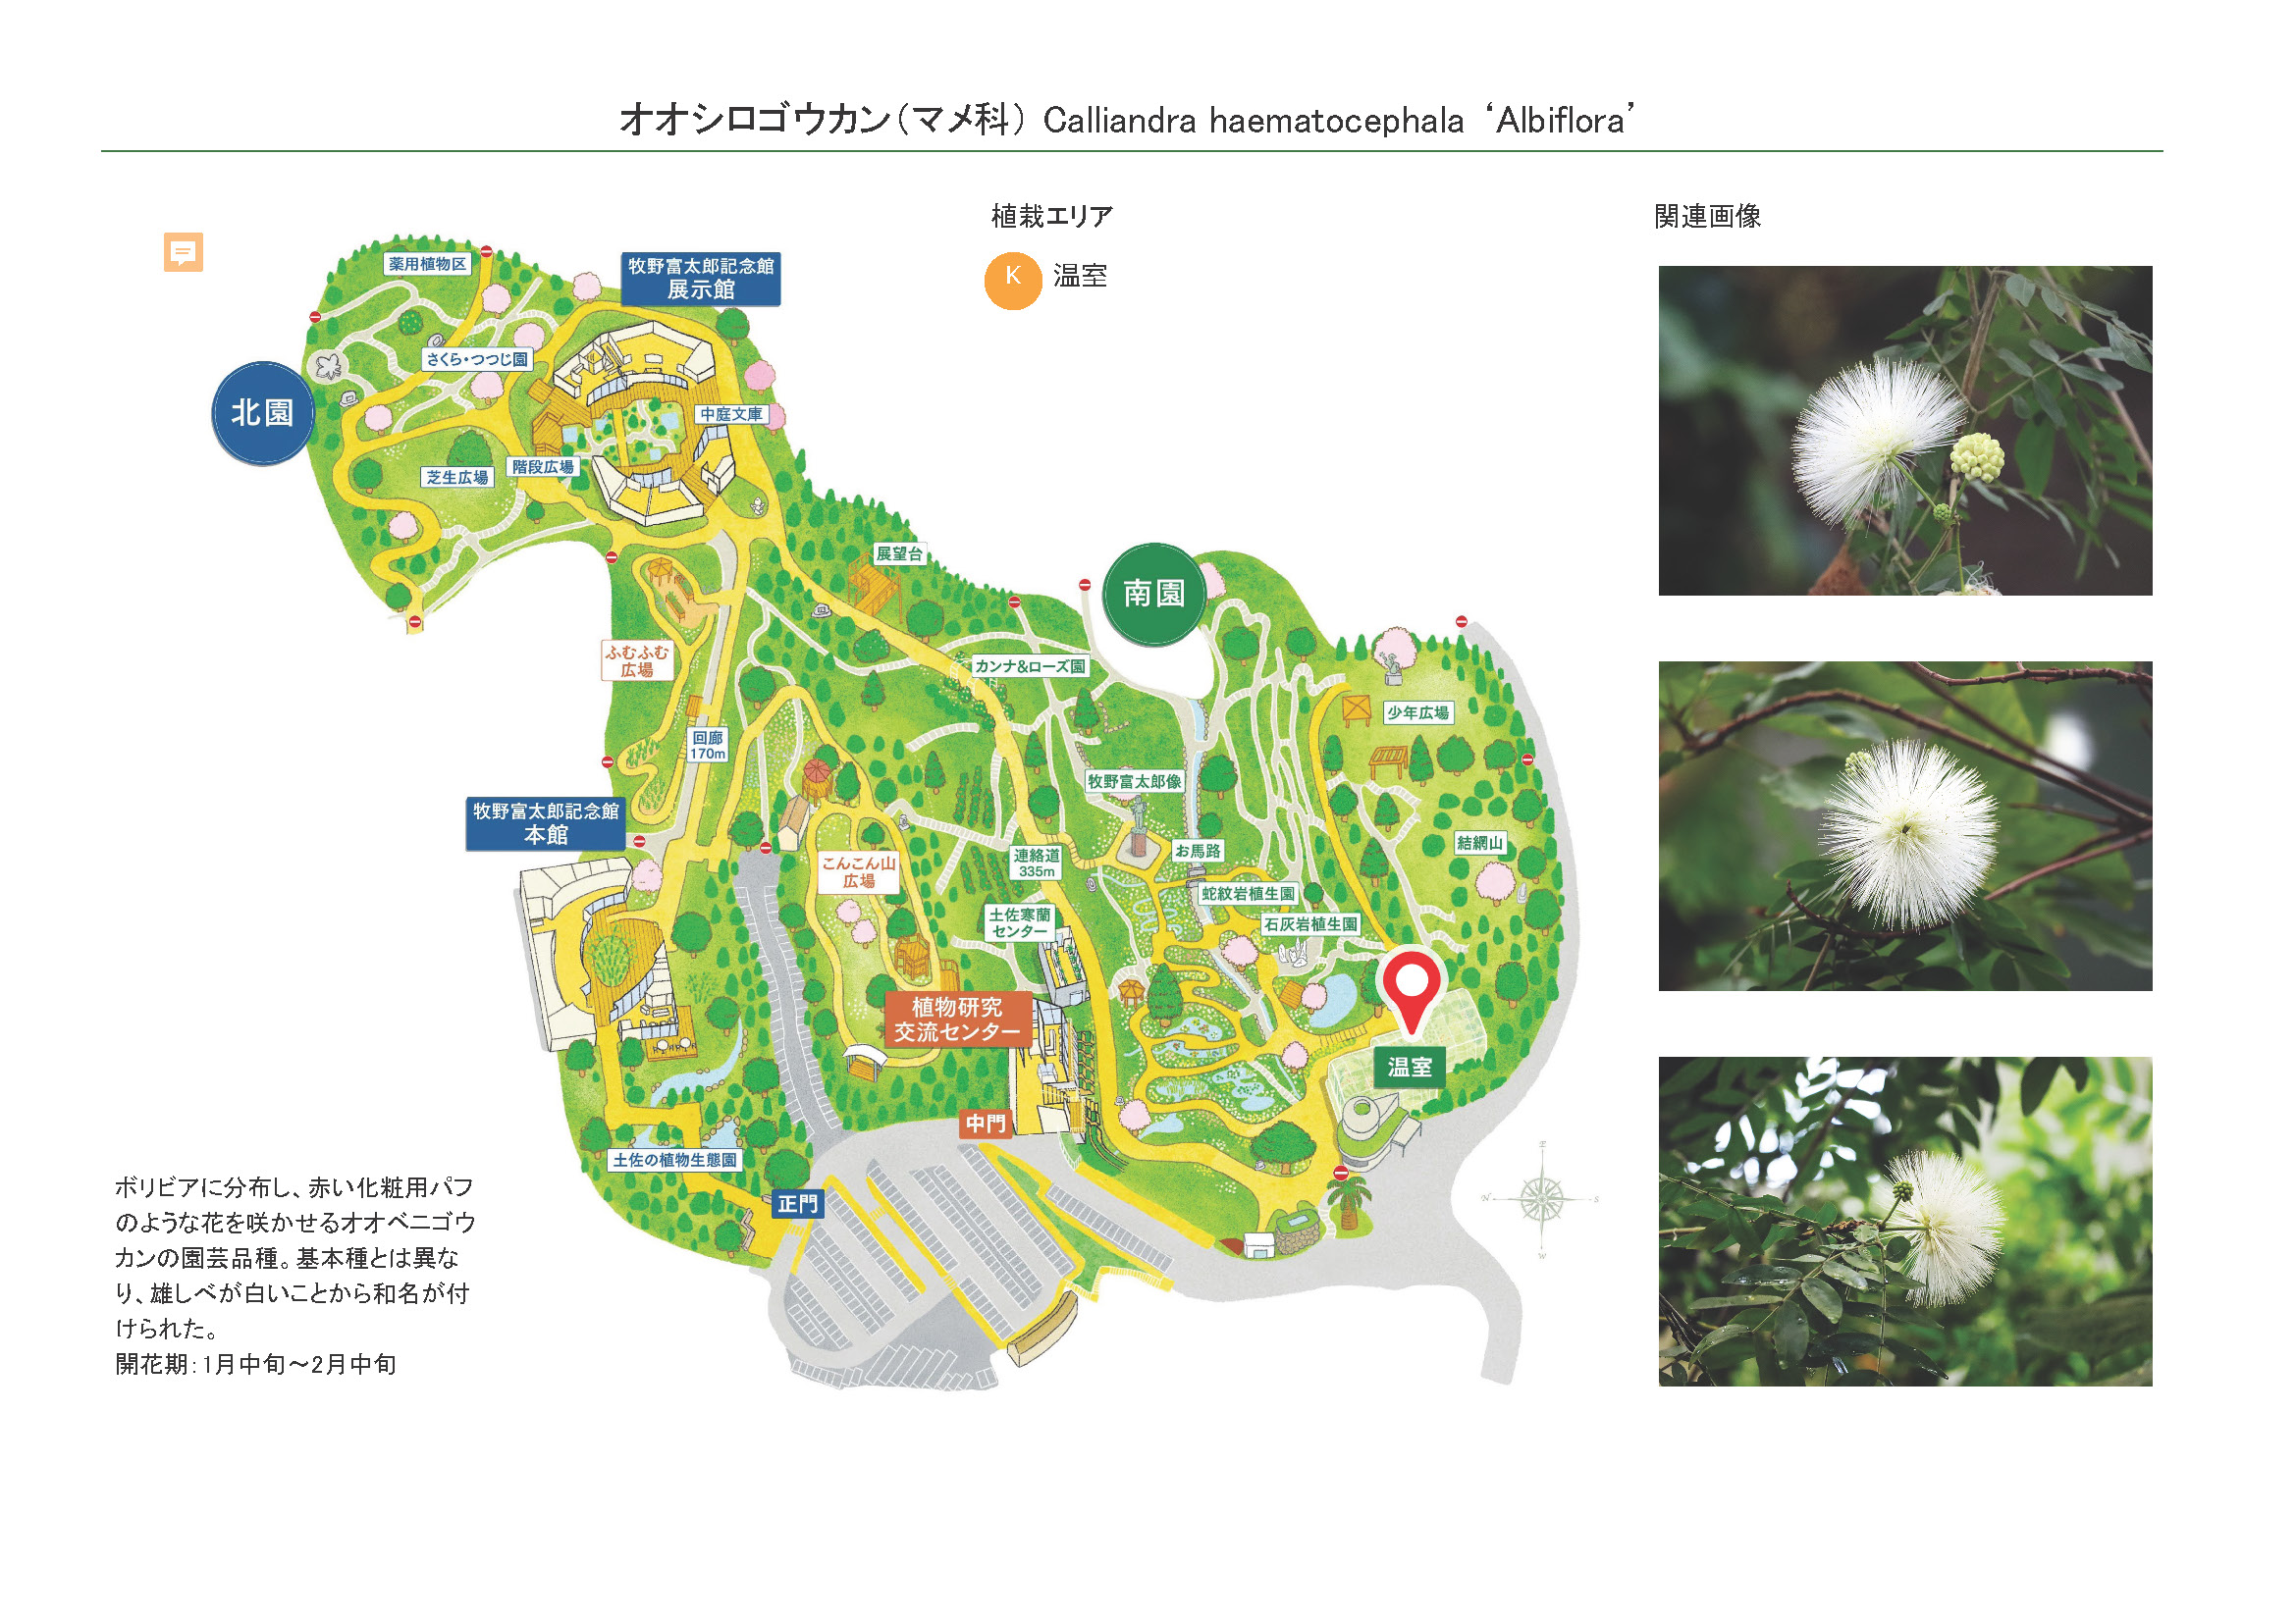Click the ふむふむ広場 label

point(636,660)
